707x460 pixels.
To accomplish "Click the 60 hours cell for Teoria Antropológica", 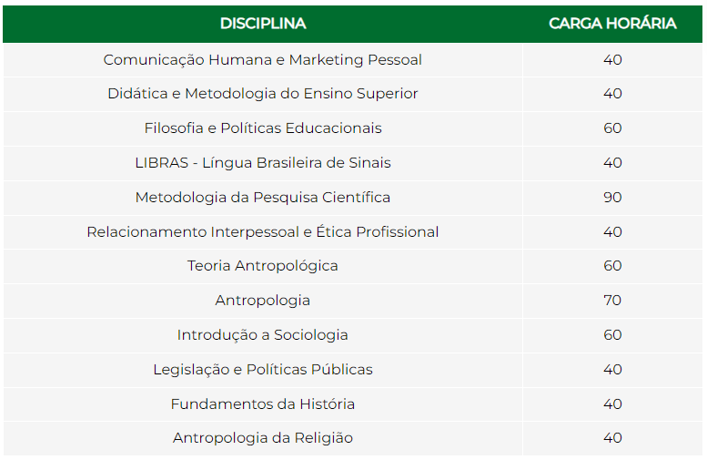I will (612, 265).
